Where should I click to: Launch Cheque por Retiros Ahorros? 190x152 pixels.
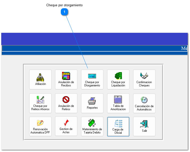pos(40,103)
